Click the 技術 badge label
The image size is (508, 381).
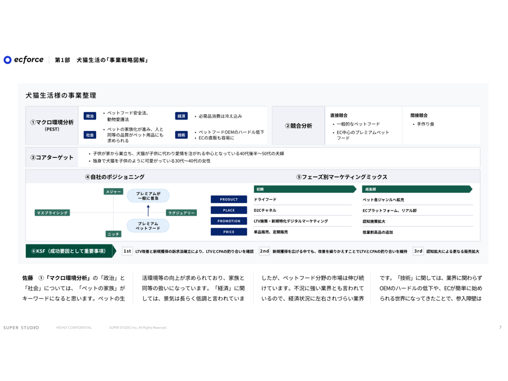[181, 135]
